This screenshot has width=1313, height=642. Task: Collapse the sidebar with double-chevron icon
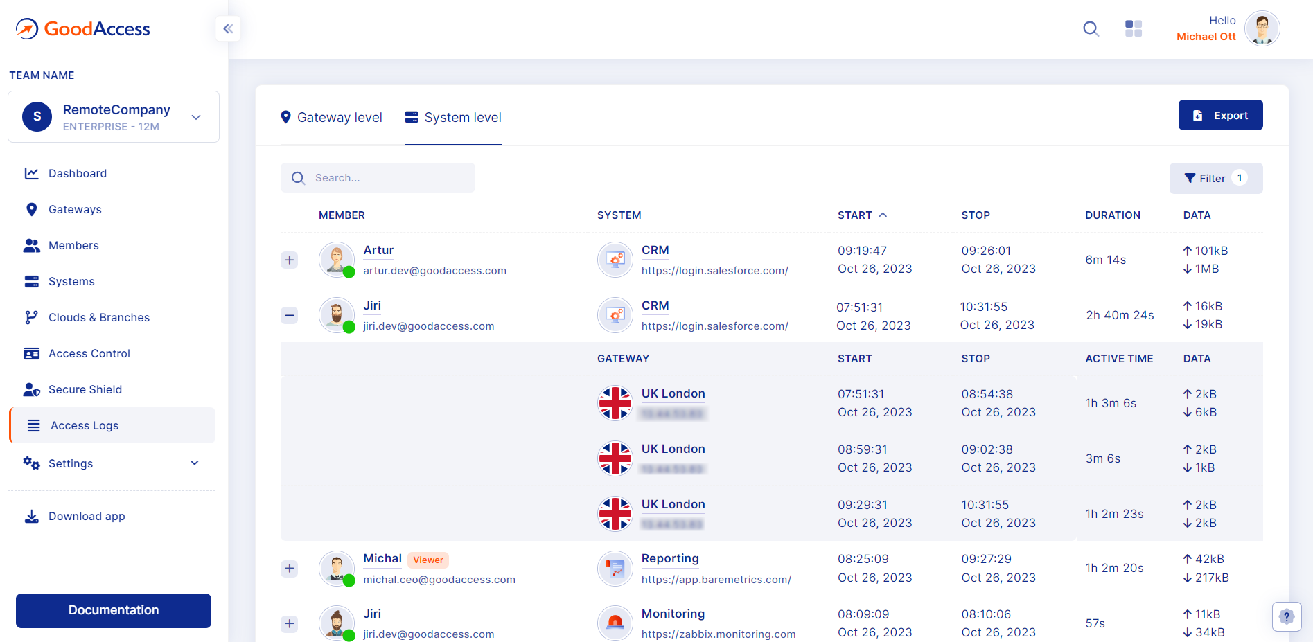(x=228, y=28)
